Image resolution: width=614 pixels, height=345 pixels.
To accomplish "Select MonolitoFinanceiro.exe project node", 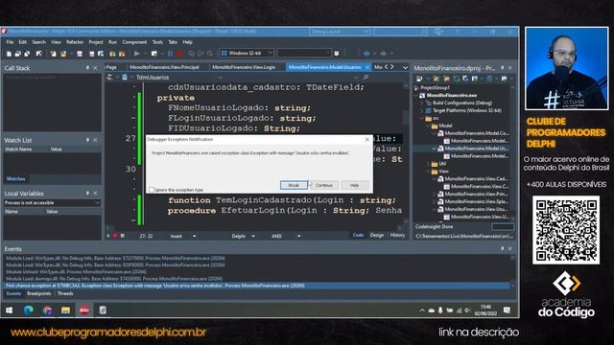I will tap(451, 95).
